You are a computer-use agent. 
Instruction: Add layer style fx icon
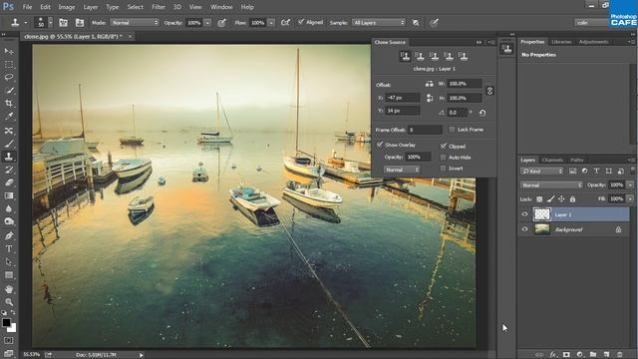coord(553,355)
